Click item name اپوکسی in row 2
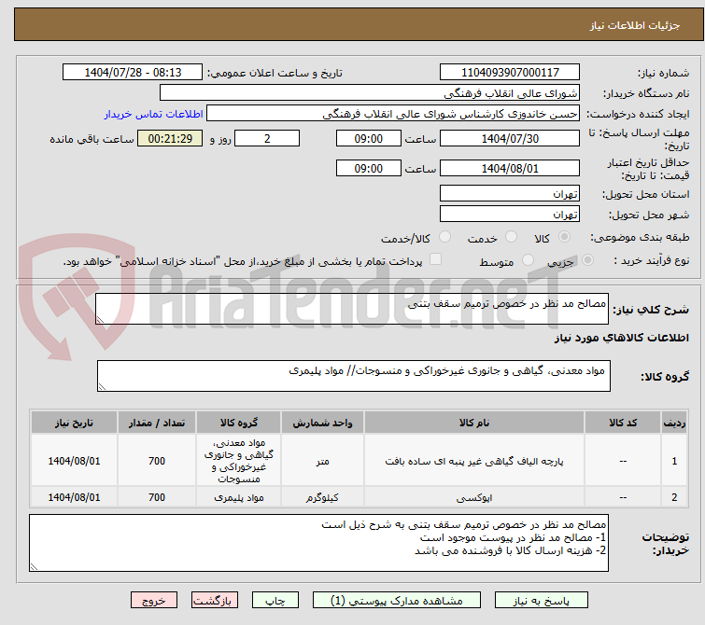The height and width of the screenshot is (625, 705). [x=474, y=498]
